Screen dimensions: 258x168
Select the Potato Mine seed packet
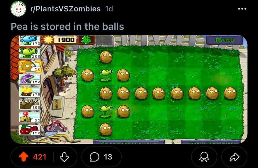point(30,117)
